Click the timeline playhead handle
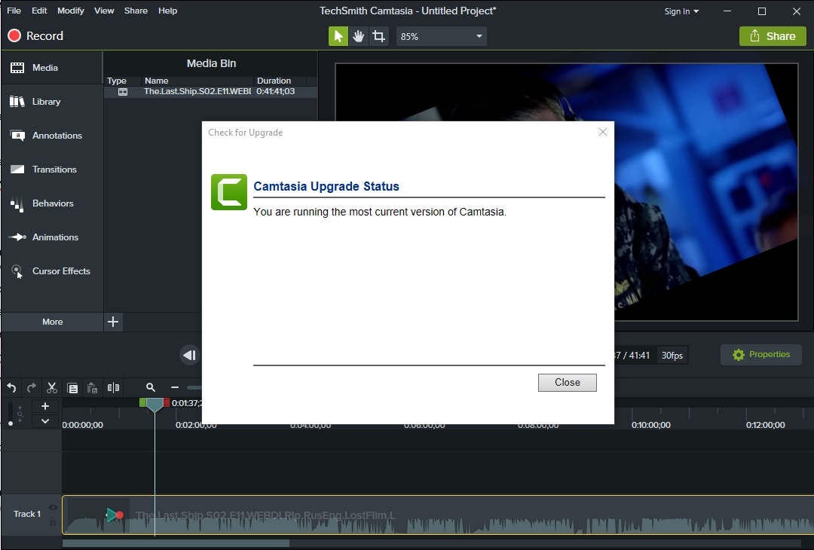Image resolution: width=814 pixels, height=550 pixels. [x=155, y=405]
